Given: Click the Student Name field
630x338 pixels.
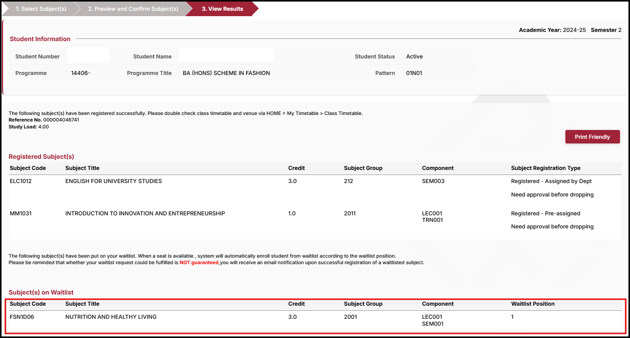Looking at the screenshot, I should pos(226,55).
